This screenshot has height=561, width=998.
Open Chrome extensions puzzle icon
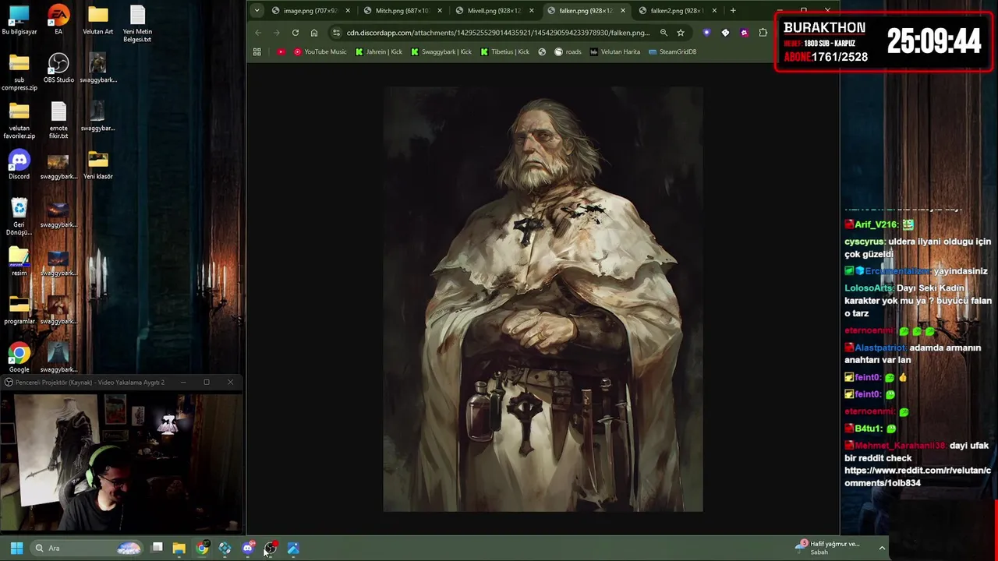tap(763, 33)
